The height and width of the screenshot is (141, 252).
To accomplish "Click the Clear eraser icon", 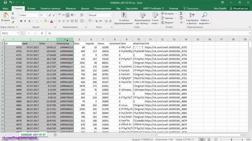I will [x=181, y=22].
